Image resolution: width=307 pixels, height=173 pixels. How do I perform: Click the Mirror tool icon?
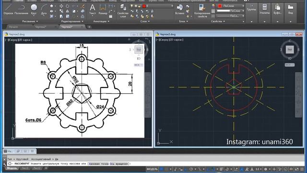(x=67, y=11)
